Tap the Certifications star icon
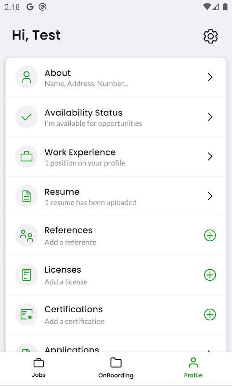 point(26,315)
